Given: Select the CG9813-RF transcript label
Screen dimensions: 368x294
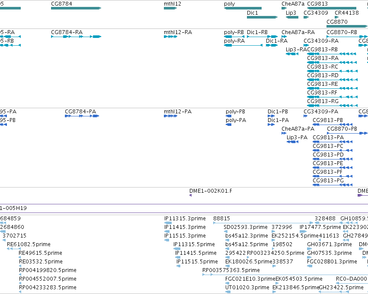Looking at the screenshot, I should click(x=322, y=93).
